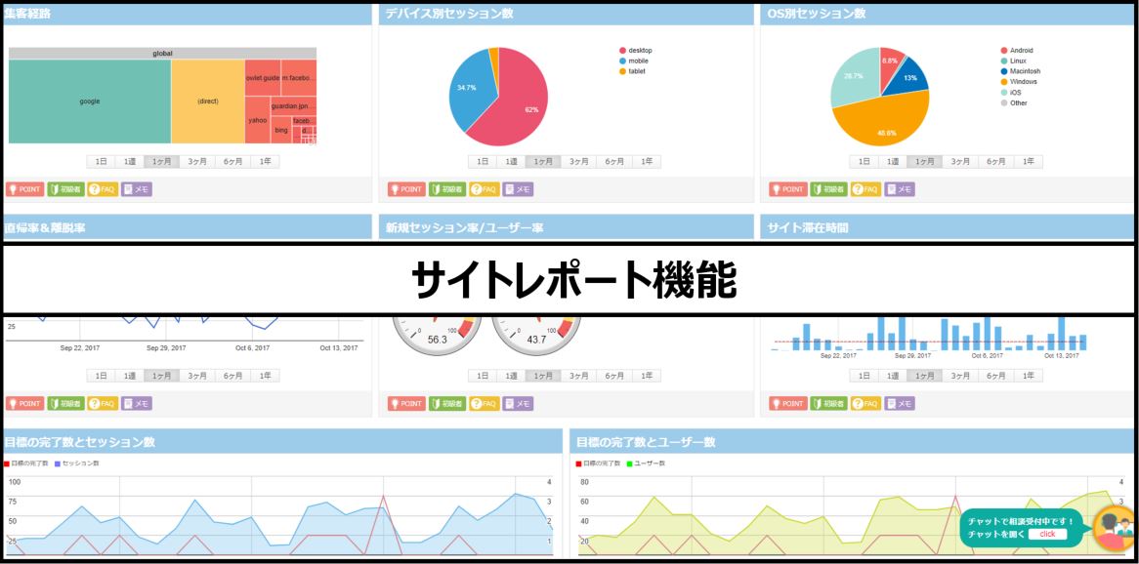Click Windows legend entry
The width and height of the screenshot is (1139, 564).
[1019, 82]
